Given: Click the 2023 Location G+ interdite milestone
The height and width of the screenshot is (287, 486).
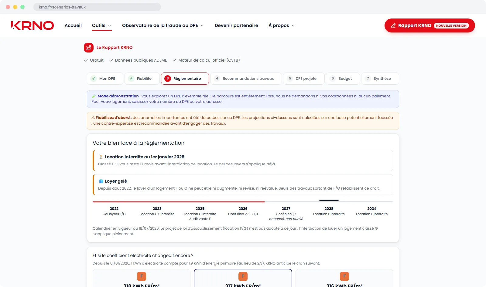Looking at the screenshot, I should tap(157, 211).
